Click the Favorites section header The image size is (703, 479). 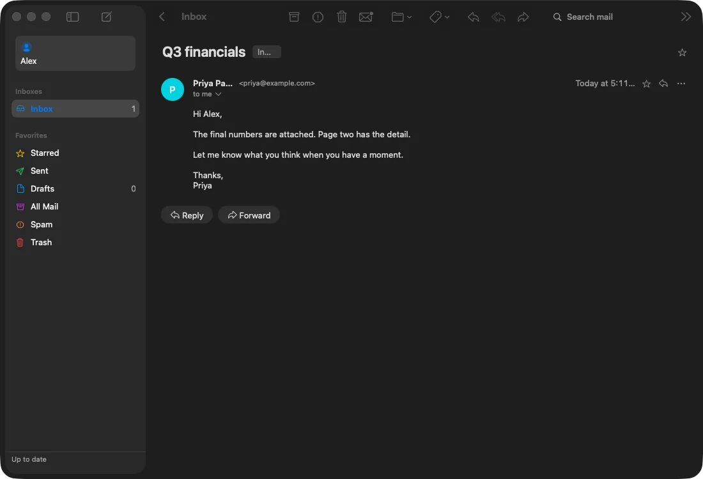pos(31,135)
